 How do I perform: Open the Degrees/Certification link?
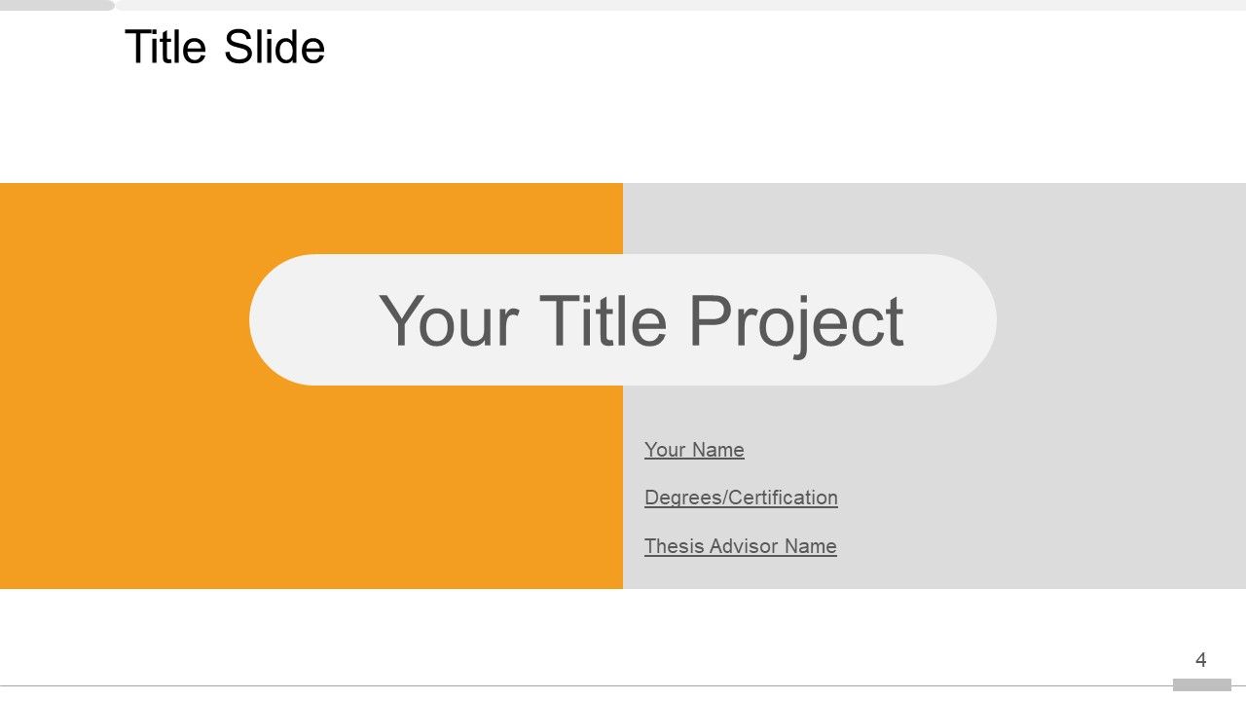741,498
